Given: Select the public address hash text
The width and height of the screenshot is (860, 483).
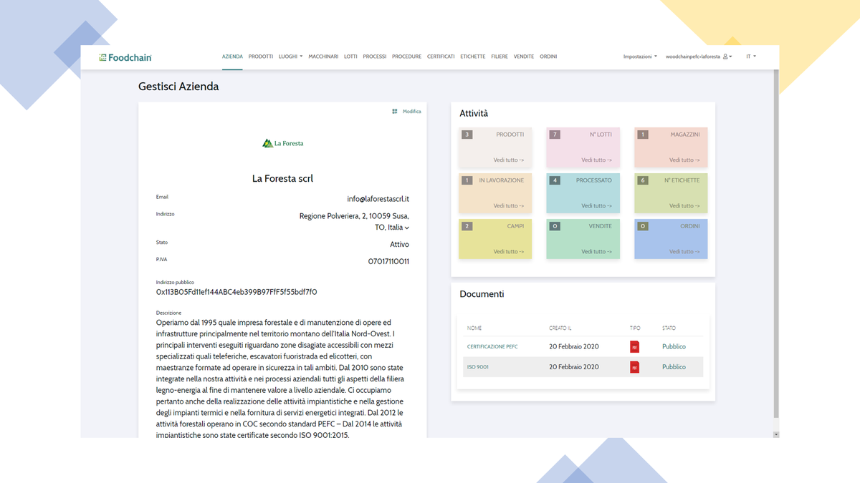Looking at the screenshot, I should 236,292.
